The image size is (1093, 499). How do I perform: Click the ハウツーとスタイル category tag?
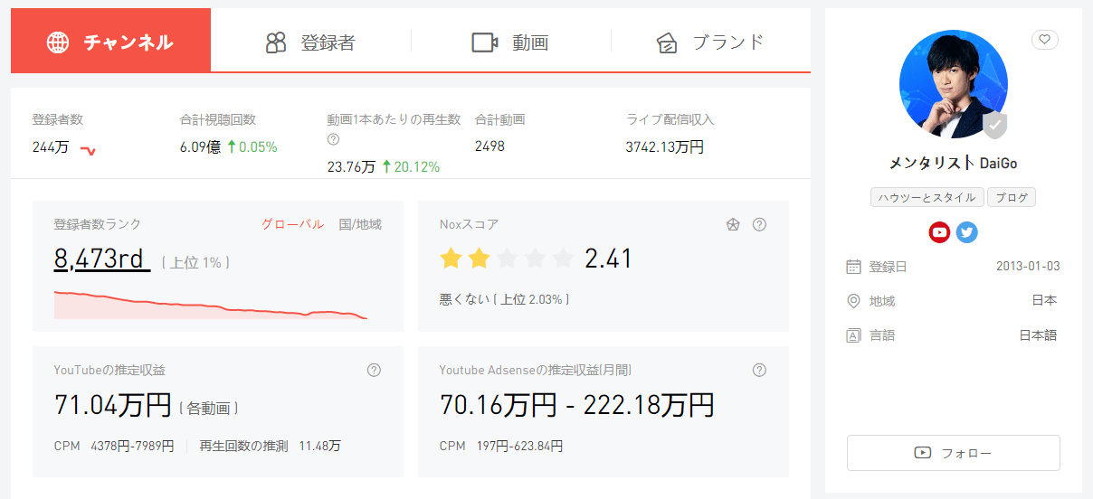point(927,198)
